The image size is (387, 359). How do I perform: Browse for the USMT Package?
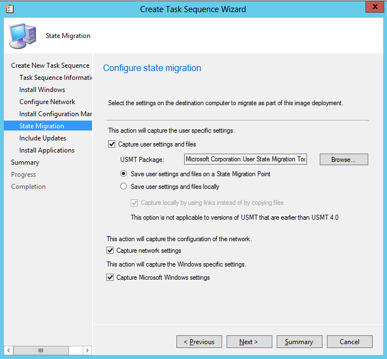coord(343,160)
